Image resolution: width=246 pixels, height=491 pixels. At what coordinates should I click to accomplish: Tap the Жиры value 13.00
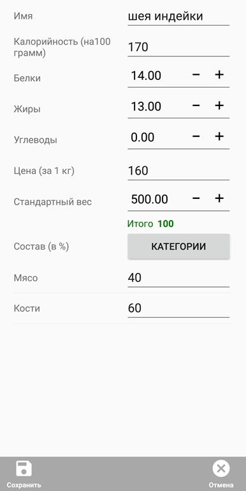tap(146, 107)
